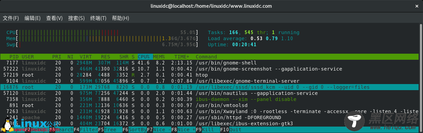Sort by the SHR column header
This screenshot has width=423, height=133.
click(124, 57)
